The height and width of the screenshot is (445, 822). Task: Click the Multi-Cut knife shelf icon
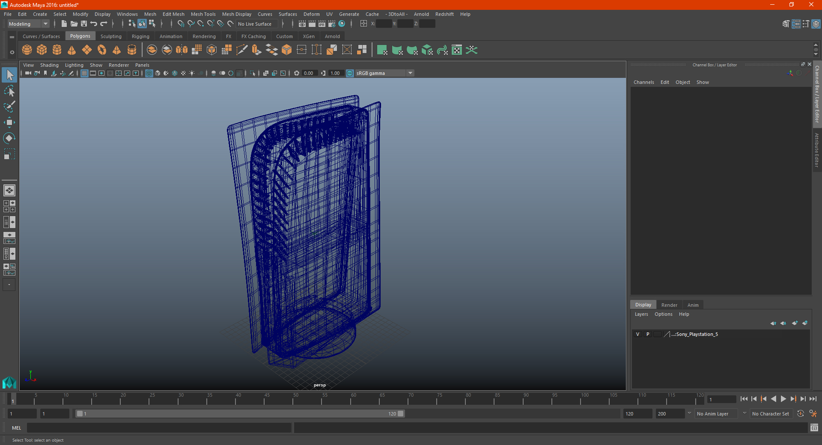(x=242, y=50)
